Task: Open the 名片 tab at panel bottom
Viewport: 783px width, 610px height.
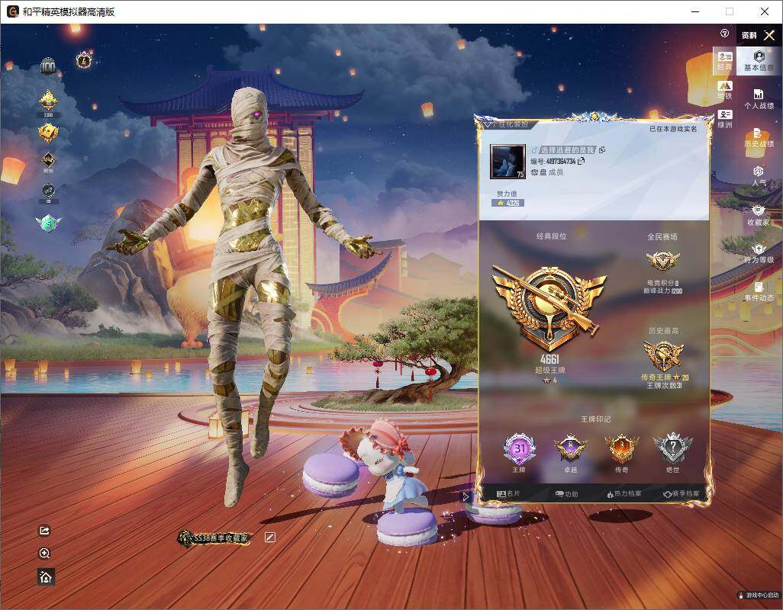Action: click(x=508, y=494)
